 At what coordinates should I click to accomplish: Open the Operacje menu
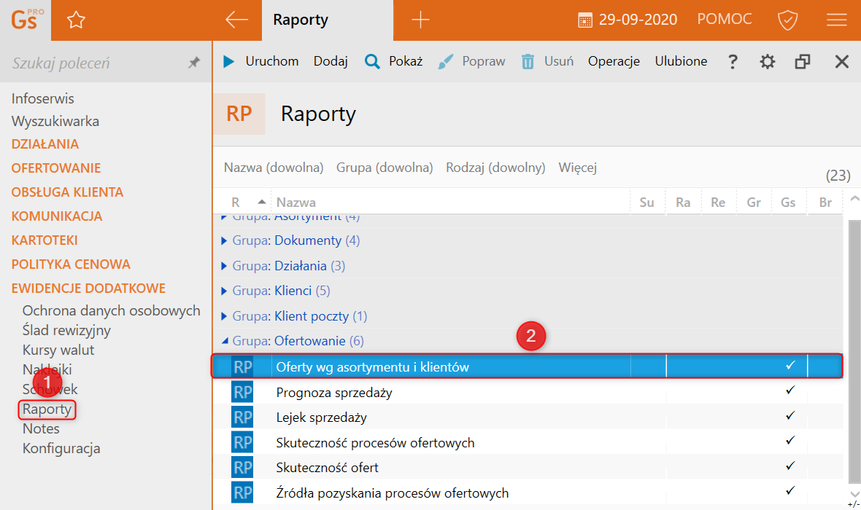coord(614,61)
